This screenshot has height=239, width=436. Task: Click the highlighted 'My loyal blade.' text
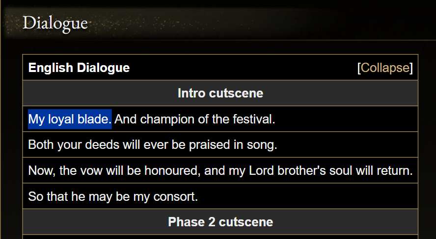(x=70, y=119)
